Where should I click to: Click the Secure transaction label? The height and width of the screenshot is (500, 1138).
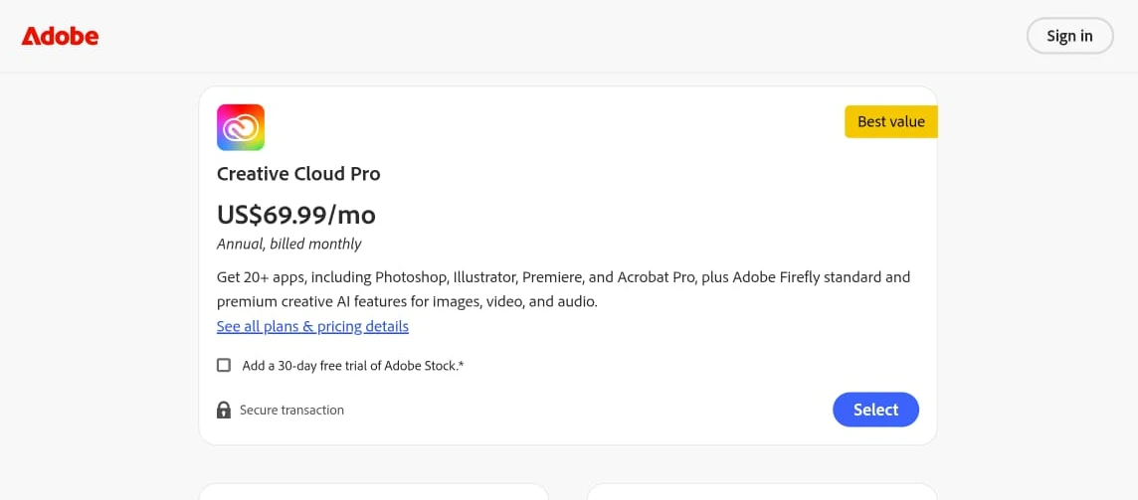click(291, 410)
